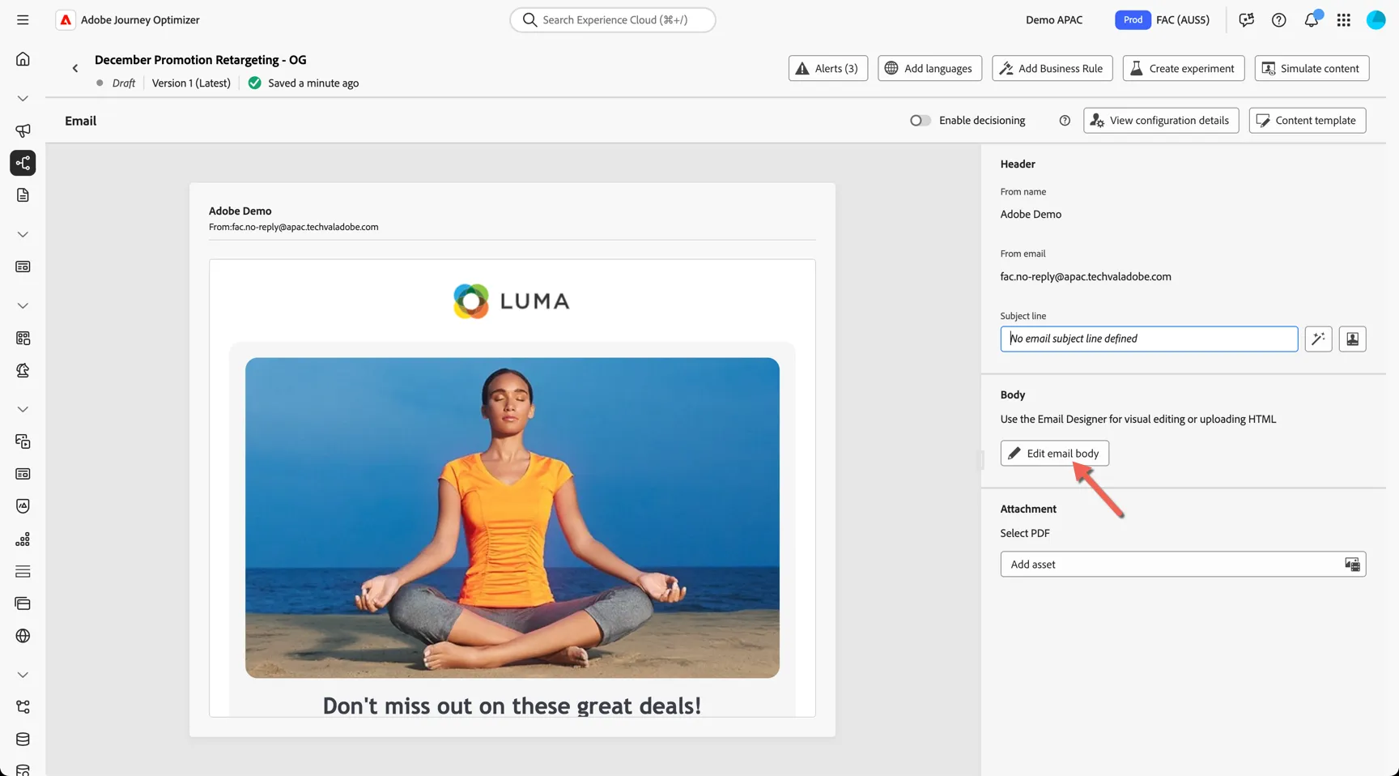The height and width of the screenshot is (776, 1399).
Task: Open the user profile avatar
Action: tap(1376, 20)
